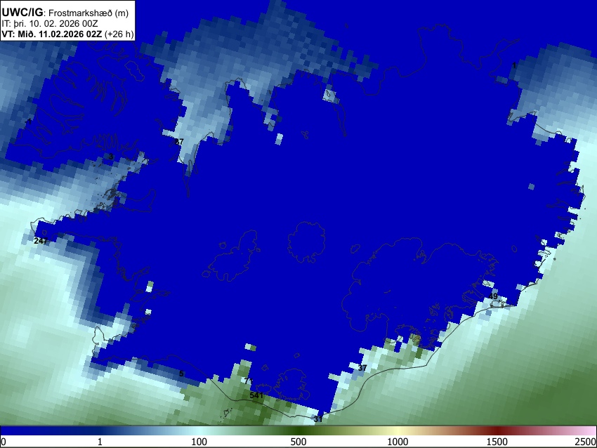The image size is (597, 448).
Task: Click the 'VT: Mið. 11.02.2026 02Z (+26 h)' line
Action: [x=67, y=34]
